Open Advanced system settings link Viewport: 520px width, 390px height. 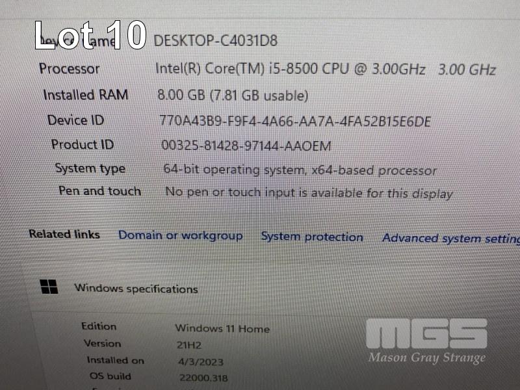coord(451,239)
